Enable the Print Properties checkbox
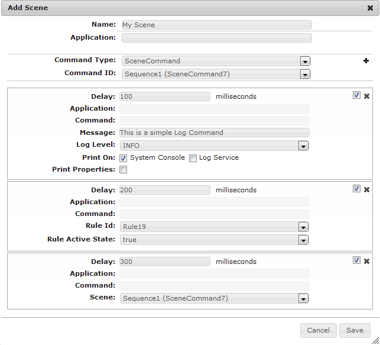380x345 pixels. pos(124,170)
